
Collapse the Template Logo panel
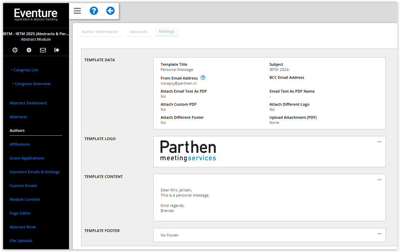pos(379,142)
